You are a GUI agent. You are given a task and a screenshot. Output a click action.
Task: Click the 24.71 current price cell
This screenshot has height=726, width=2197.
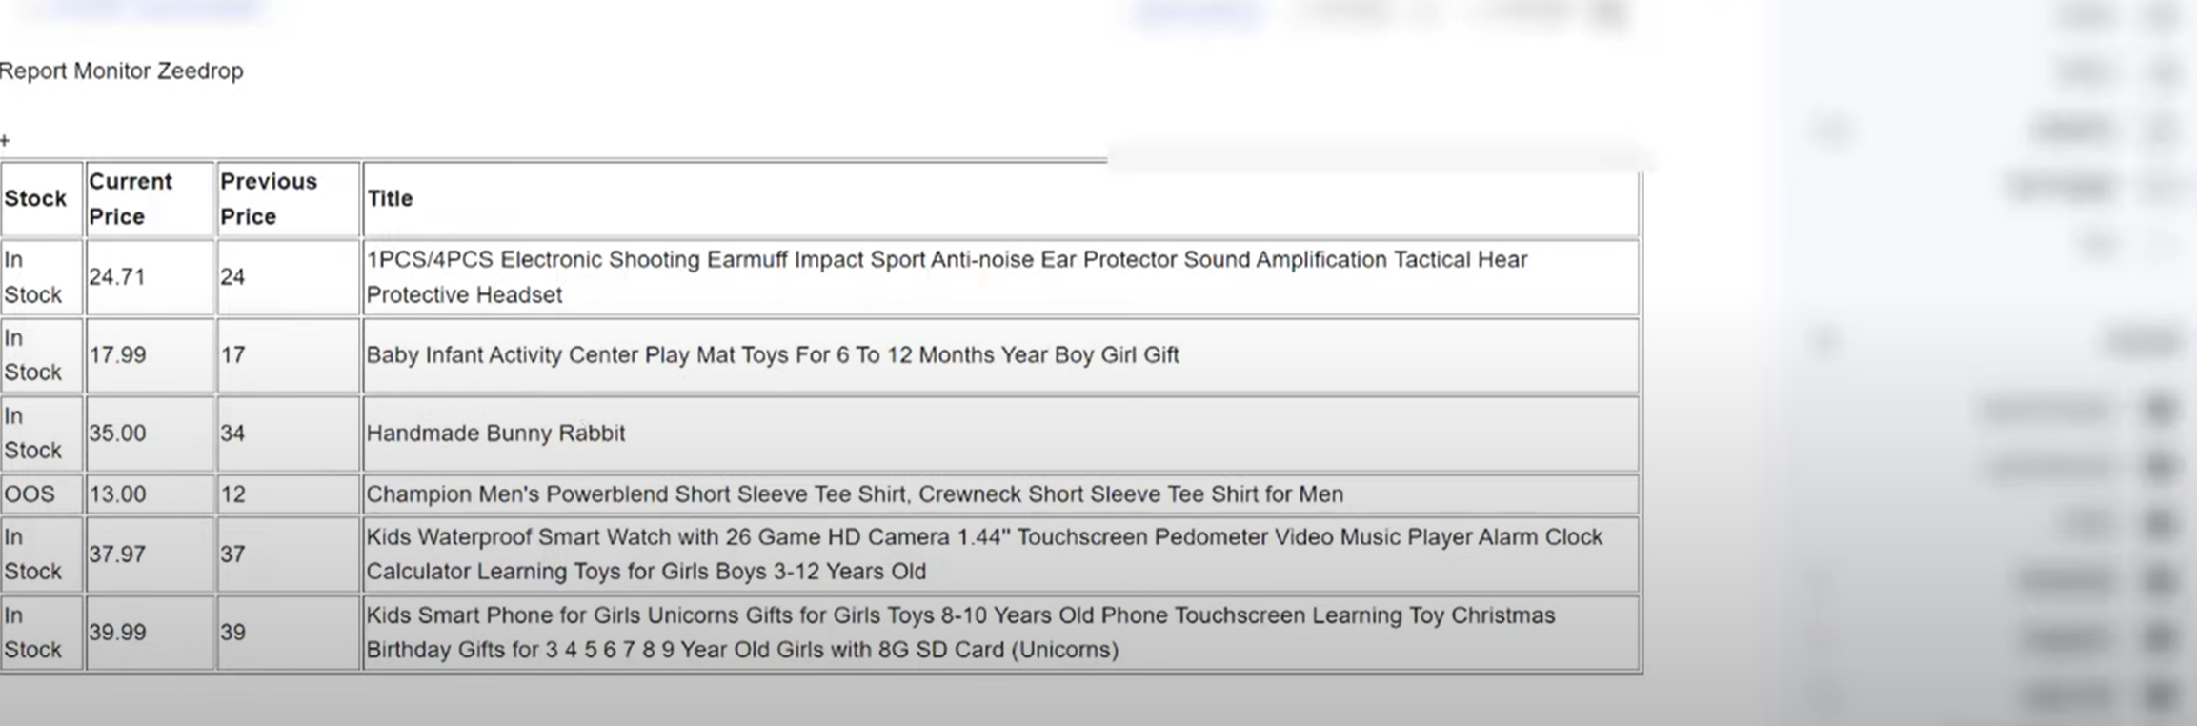117,277
